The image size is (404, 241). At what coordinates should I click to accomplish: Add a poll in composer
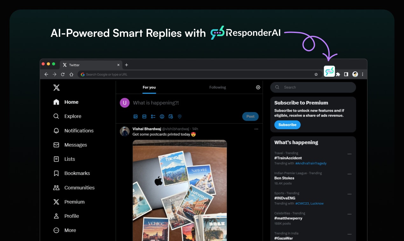point(153,117)
